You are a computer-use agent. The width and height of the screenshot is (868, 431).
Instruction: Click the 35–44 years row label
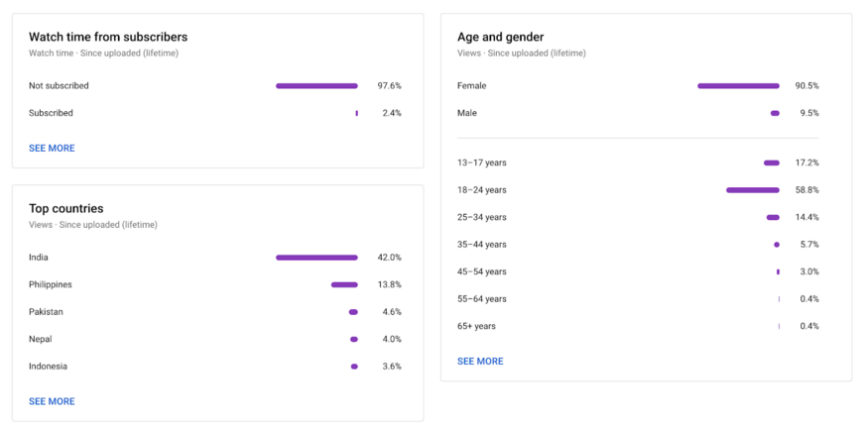coord(481,244)
